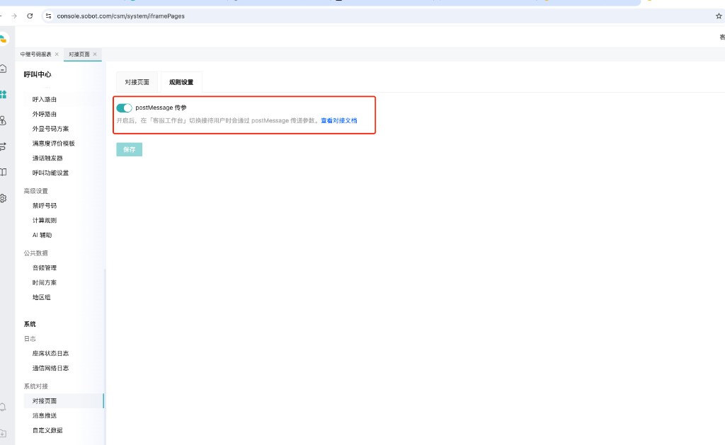Reload the browser page
Screen dimensions: 725x445
click(30, 16)
